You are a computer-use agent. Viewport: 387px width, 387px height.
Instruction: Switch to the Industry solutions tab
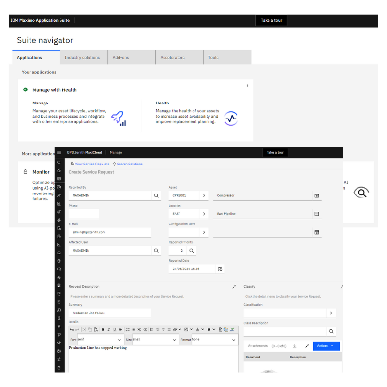(83, 57)
